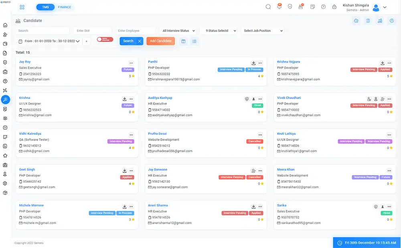Open the wallet icon in sidebar

pyautogui.click(x=5, y=44)
